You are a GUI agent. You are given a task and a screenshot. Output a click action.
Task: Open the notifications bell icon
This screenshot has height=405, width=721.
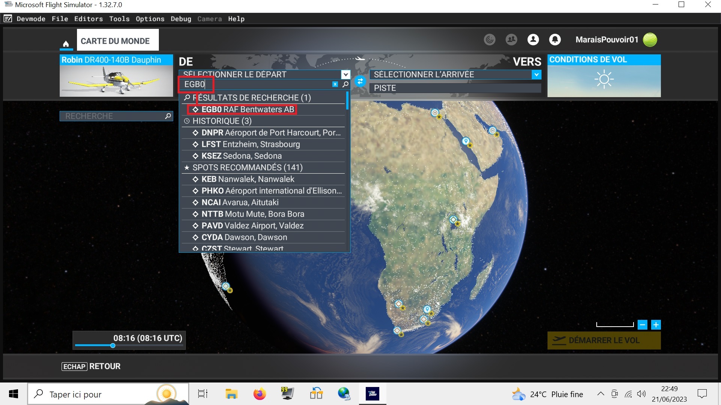tap(555, 39)
